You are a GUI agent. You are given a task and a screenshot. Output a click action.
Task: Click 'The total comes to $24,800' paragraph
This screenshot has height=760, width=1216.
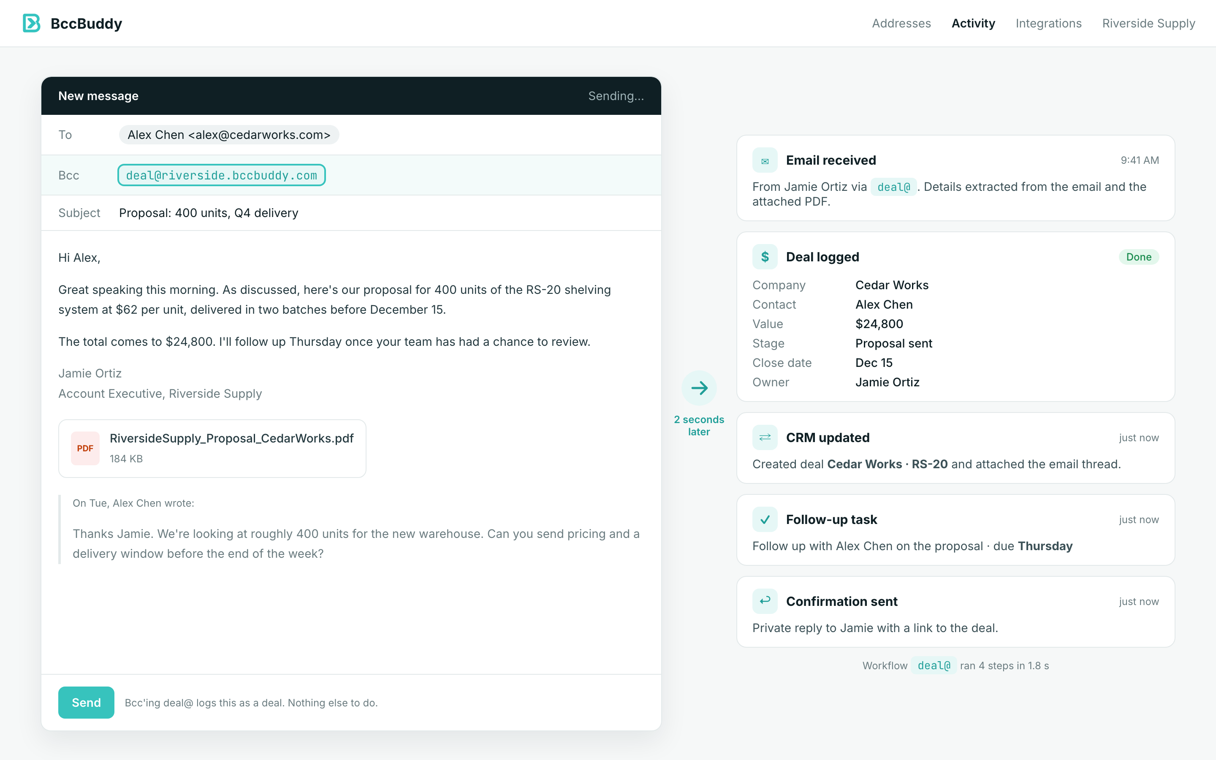click(325, 342)
